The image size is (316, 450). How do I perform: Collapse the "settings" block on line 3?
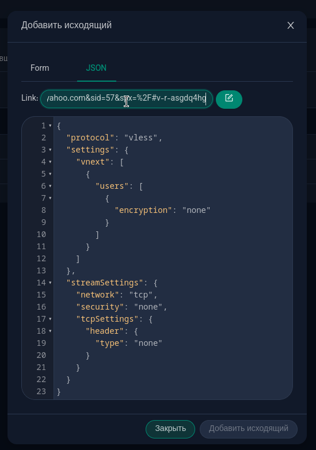pos(50,150)
